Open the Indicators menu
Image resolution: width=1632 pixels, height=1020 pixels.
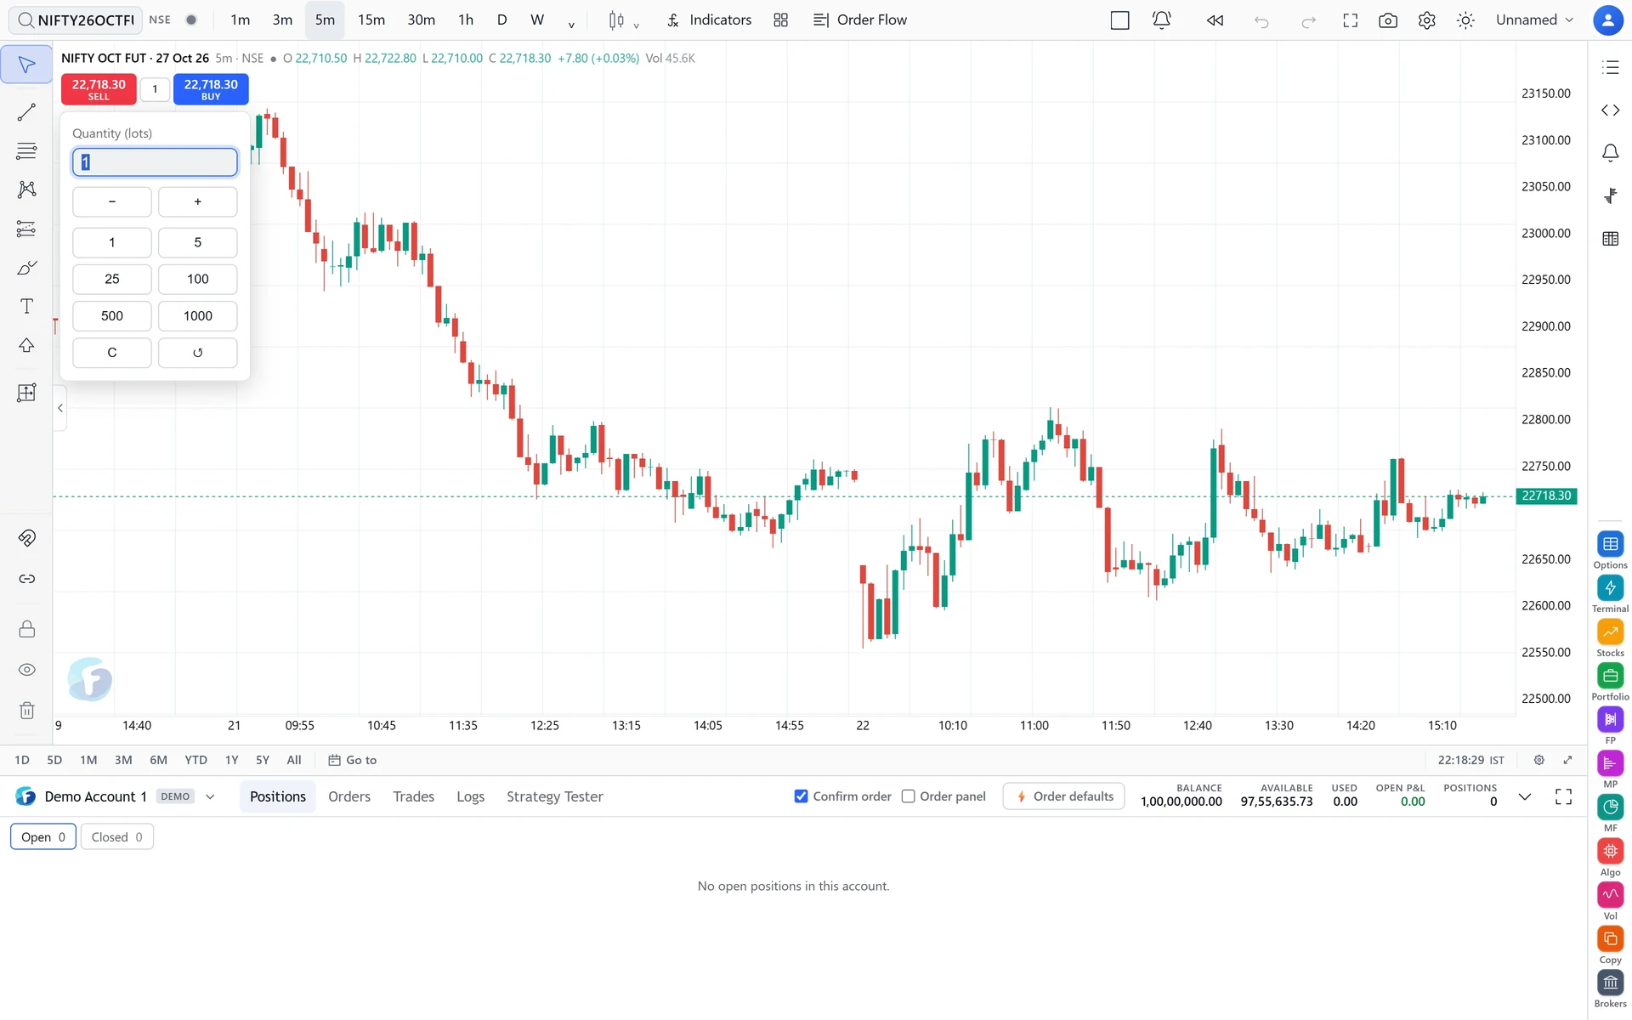click(x=709, y=20)
